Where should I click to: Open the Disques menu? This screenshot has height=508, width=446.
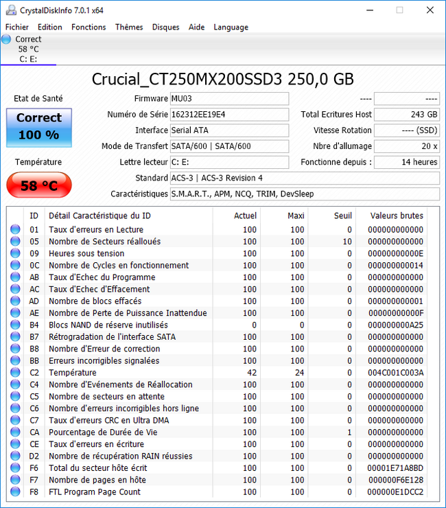(166, 27)
